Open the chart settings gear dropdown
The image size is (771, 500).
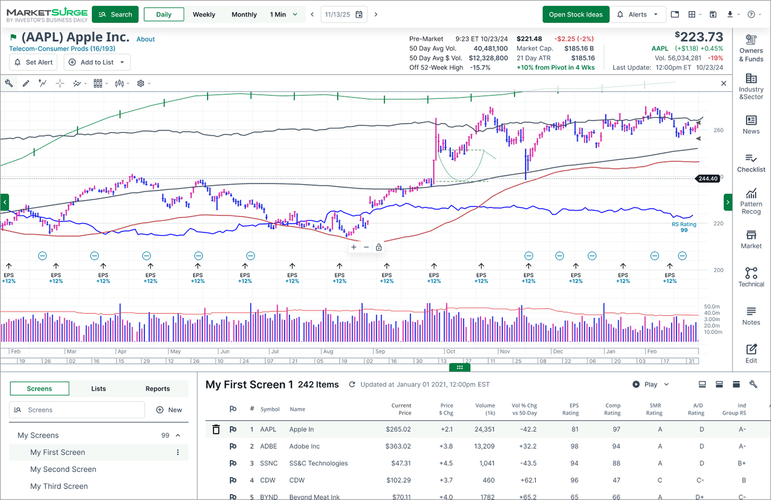(143, 84)
